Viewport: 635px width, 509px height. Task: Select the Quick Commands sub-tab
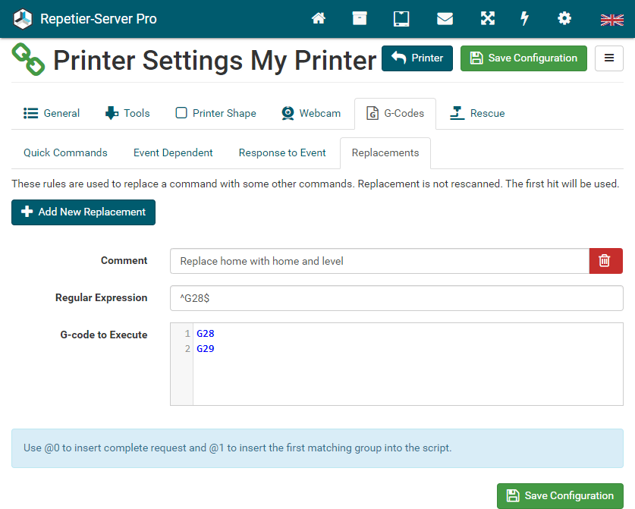65,152
